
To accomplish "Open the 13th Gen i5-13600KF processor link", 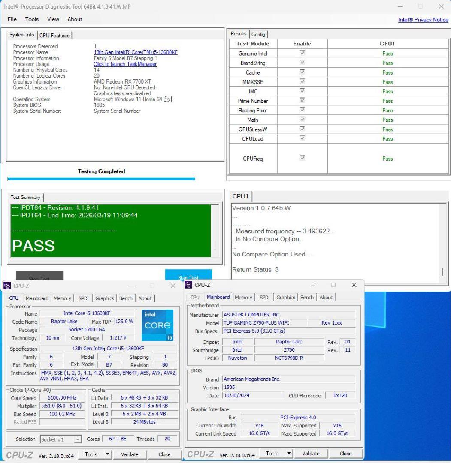I will pyautogui.click(x=136, y=52).
